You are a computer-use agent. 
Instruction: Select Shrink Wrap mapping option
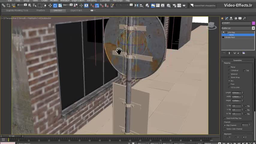[x=229, y=77]
